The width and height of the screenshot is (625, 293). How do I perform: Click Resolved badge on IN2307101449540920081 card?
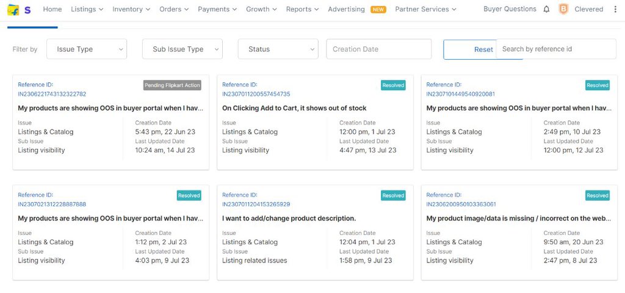[597, 85]
